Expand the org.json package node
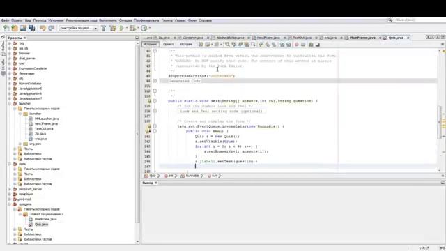Screen dimensions: 446x251 [x=20, y=144]
